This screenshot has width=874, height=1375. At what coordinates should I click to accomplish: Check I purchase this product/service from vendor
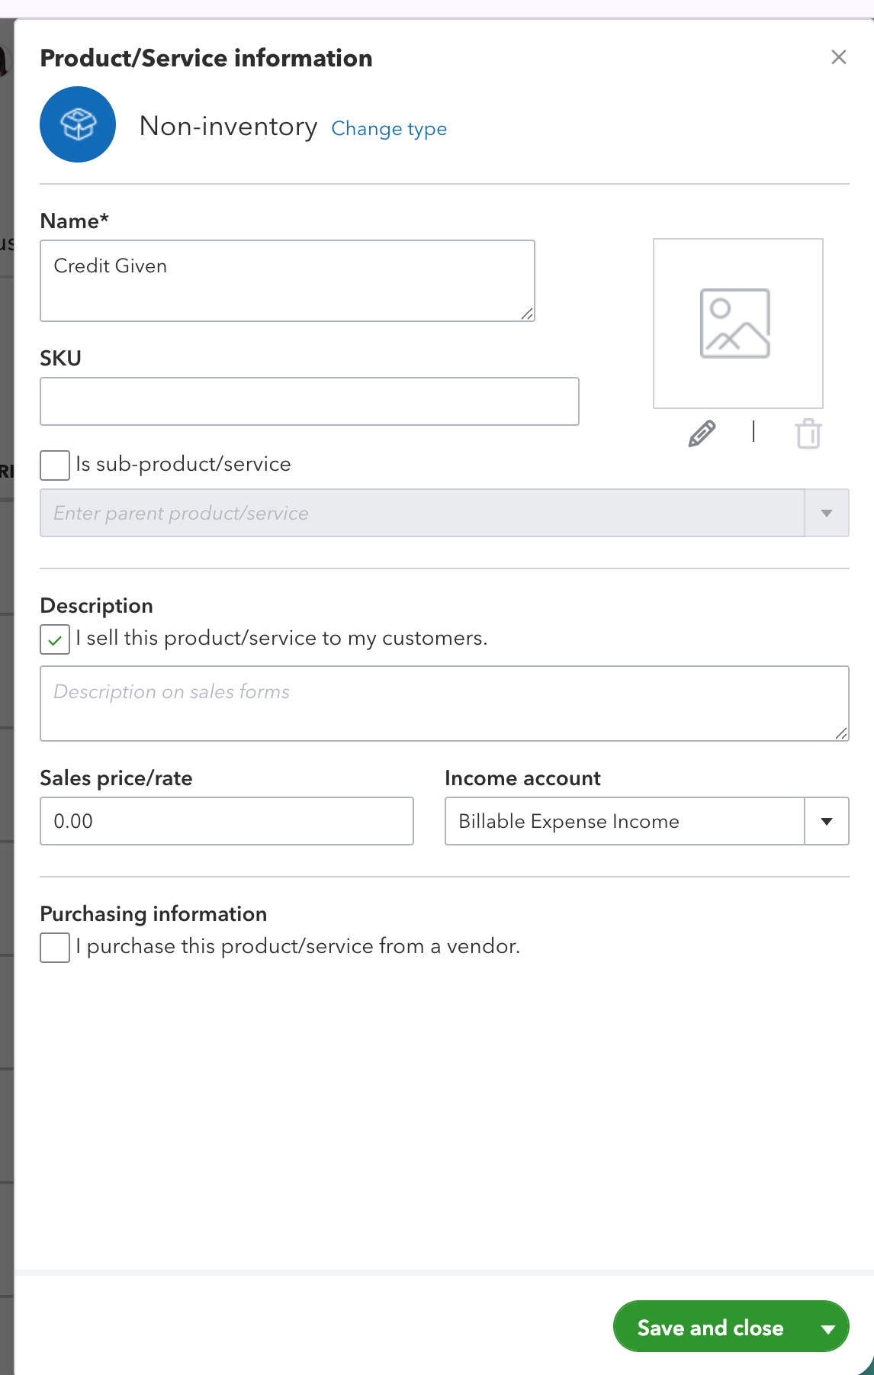(x=55, y=948)
